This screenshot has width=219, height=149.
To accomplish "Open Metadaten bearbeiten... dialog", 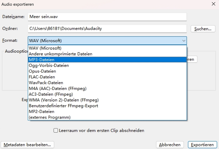I will click(28, 145).
